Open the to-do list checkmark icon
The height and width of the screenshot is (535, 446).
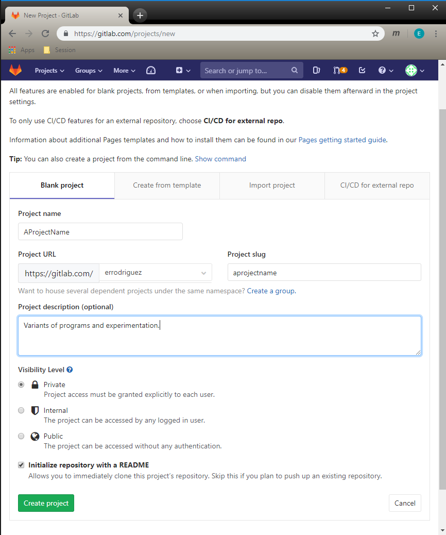[362, 71]
